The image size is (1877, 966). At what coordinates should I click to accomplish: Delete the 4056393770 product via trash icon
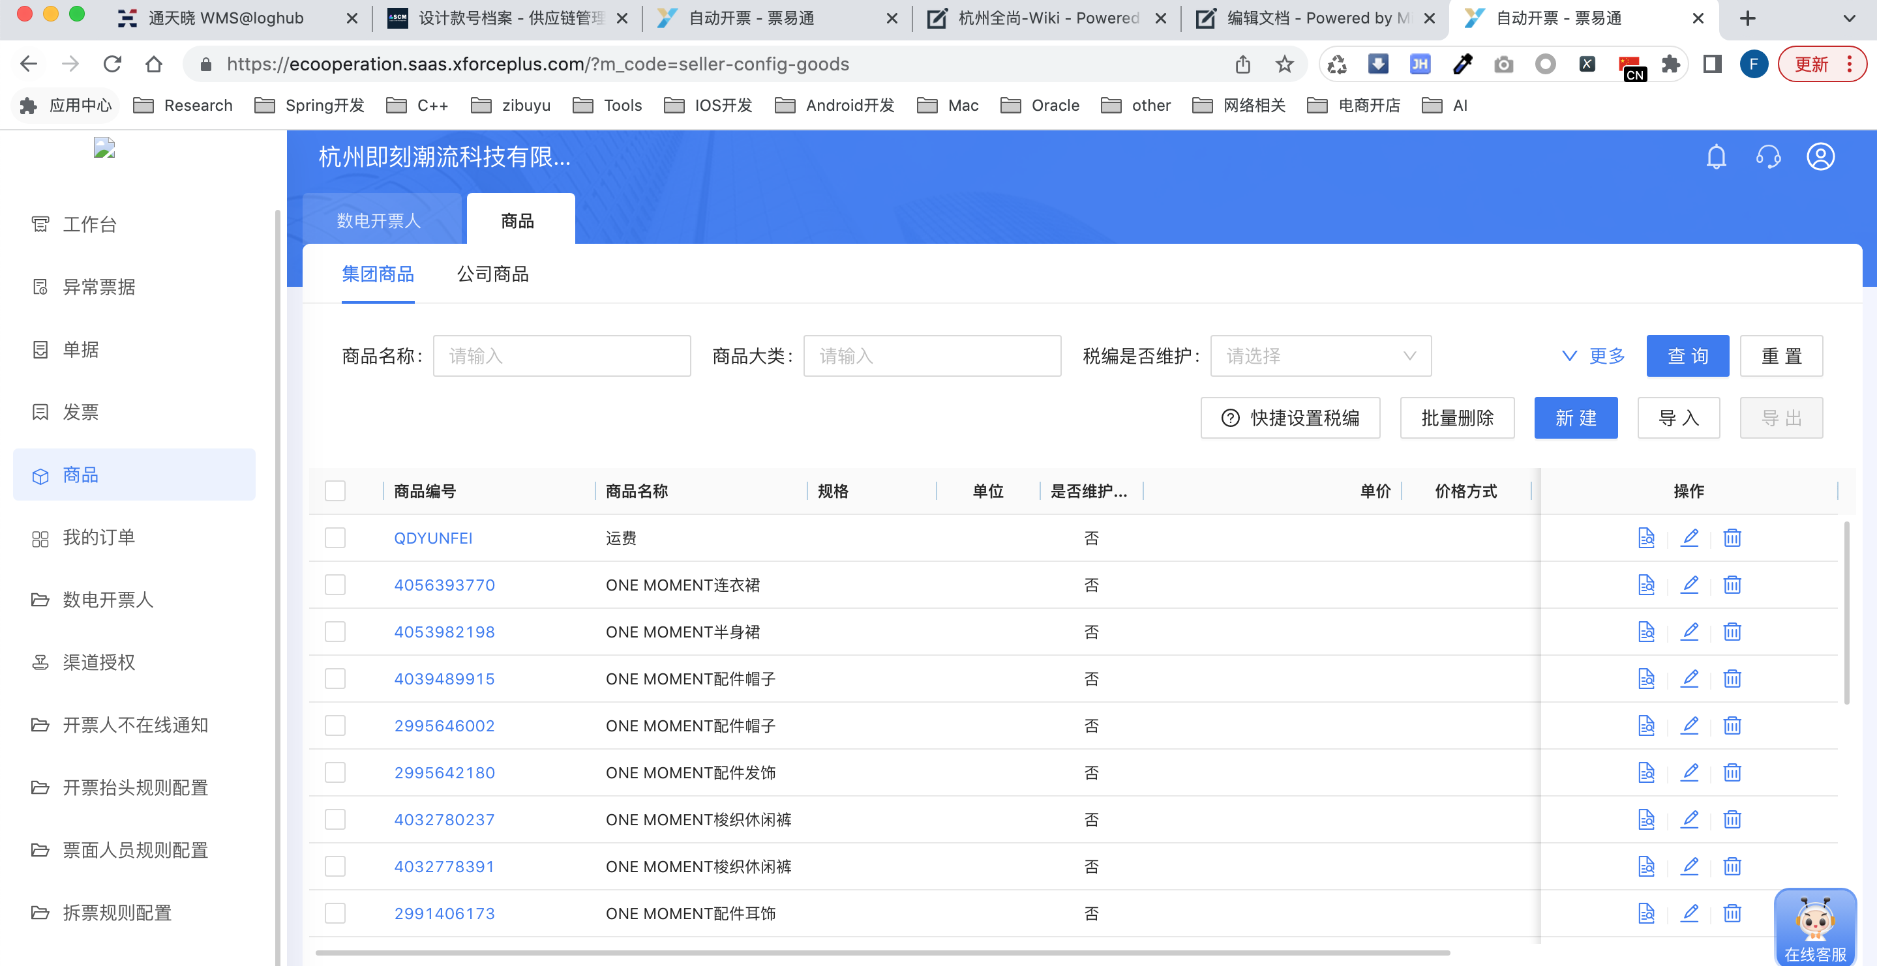(x=1732, y=585)
